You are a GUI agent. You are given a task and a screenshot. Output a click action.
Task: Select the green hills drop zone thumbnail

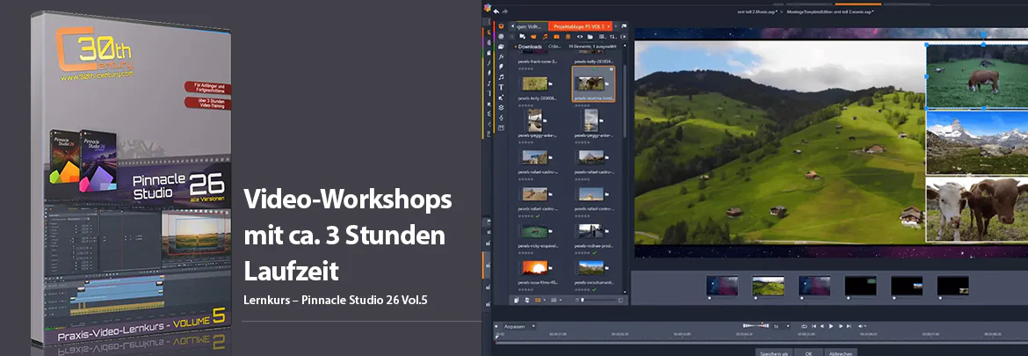point(768,285)
